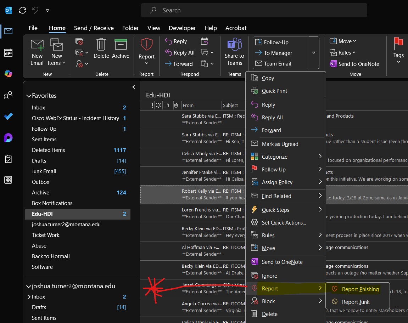408x323 pixels.
Task: Select Mark as Unread in context menu
Action: pos(285,144)
